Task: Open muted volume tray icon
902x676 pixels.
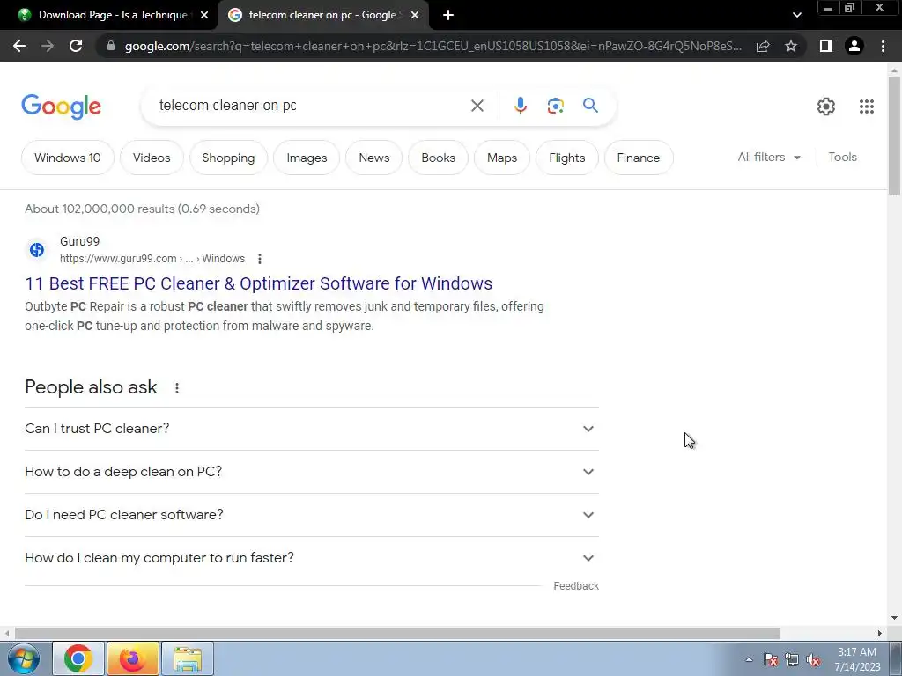Action: 813,659
